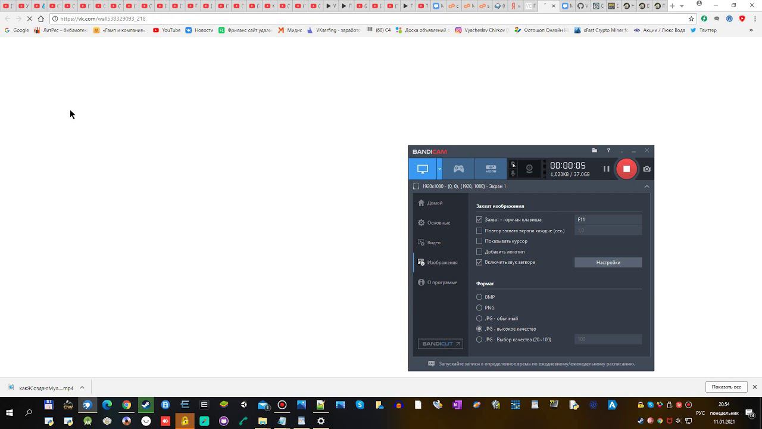
Task: Enable Повтор захвата экрана каждые checkbox
Action: coord(479,231)
